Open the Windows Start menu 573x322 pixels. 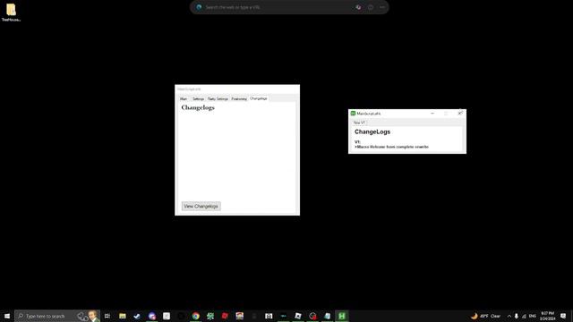click(7, 316)
